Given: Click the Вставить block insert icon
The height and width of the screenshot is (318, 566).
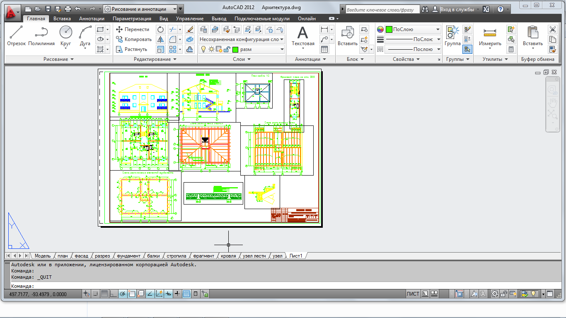Looking at the screenshot, I should (347, 36).
